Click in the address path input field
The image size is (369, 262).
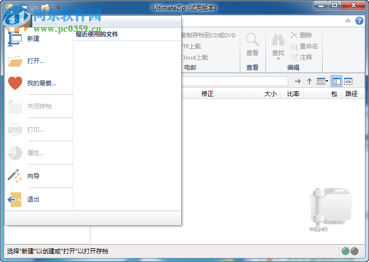[x=235, y=81]
